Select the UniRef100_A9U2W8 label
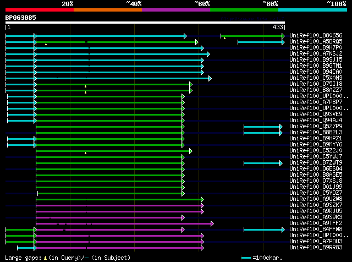 coord(316,199)
